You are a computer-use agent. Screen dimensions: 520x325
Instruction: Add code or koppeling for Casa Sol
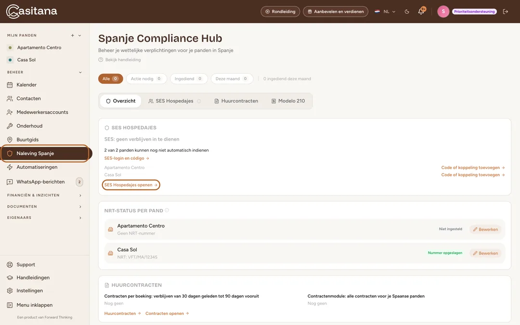tap(473, 175)
